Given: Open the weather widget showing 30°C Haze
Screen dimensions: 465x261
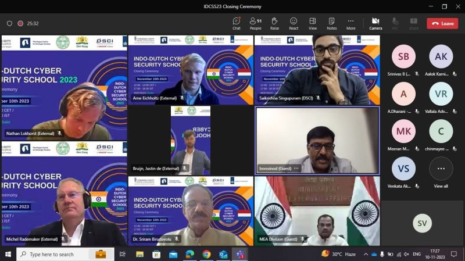Looking at the screenshot, I should [339, 254].
